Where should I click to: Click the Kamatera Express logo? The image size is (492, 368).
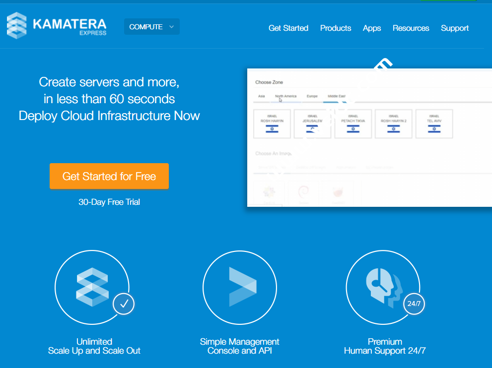coord(57,26)
